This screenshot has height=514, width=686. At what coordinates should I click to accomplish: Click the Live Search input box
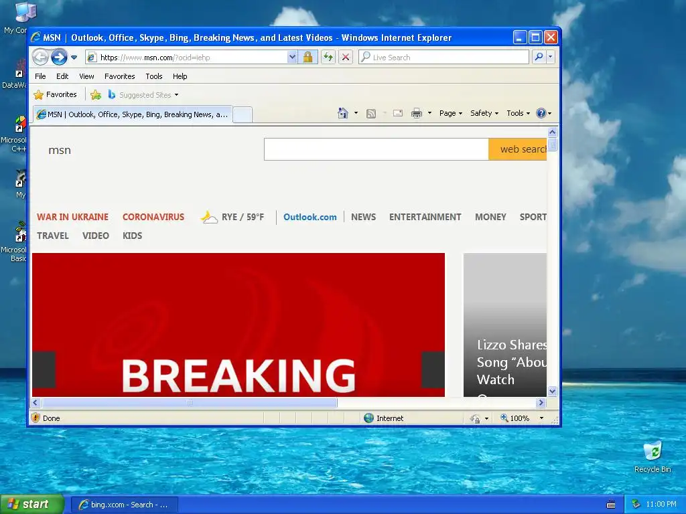443,58
